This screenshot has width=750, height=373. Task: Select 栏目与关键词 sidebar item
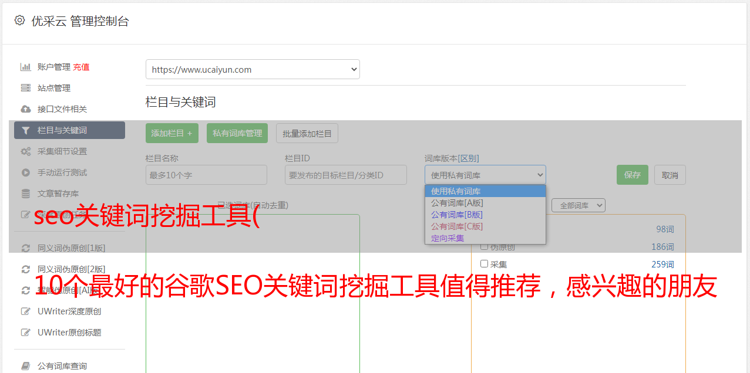69,130
